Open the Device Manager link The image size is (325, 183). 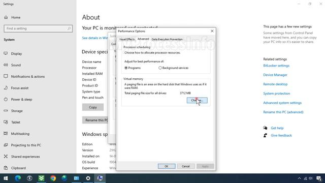(x=275, y=75)
